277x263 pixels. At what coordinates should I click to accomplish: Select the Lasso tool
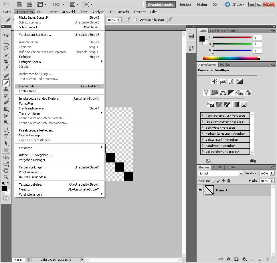click(x=6, y=48)
